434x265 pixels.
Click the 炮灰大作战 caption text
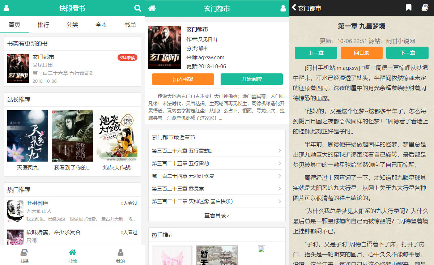pos(117,167)
